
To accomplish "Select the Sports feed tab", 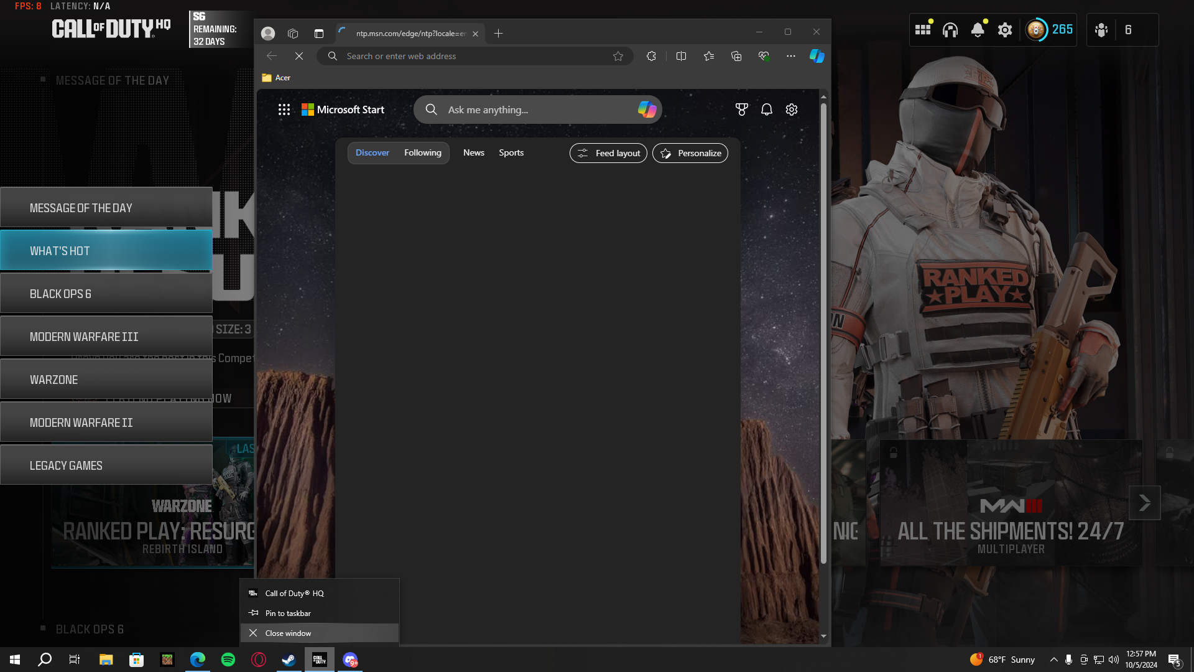I will (511, 153).
